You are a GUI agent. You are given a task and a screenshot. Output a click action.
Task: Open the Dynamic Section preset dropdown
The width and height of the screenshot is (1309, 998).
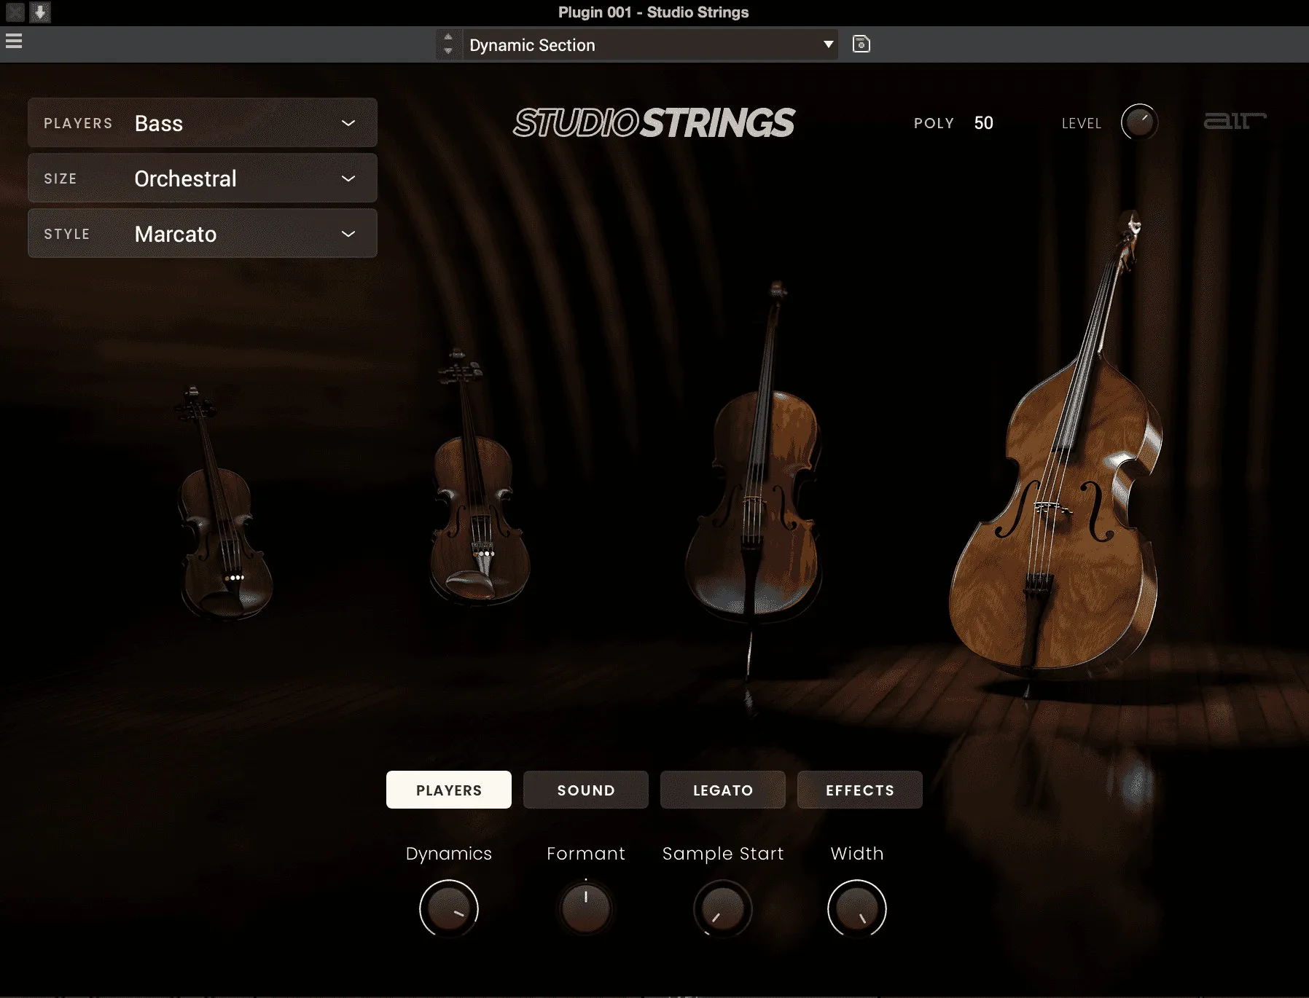(x=650, y=44)
